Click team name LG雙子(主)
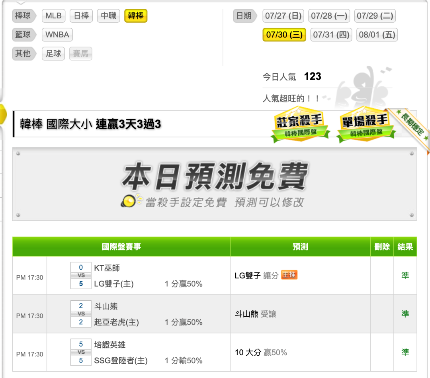430x378 pixels. point(114,284)
